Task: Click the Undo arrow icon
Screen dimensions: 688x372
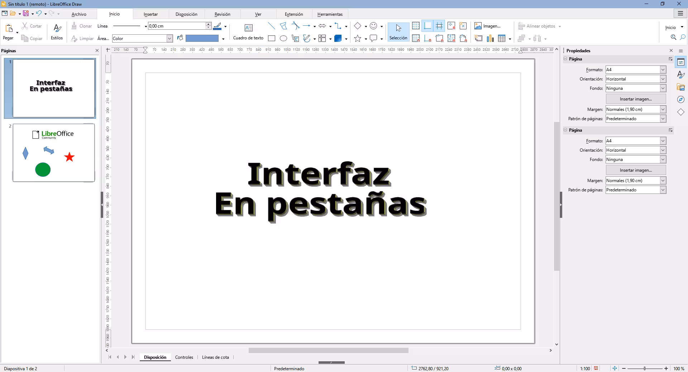Action: pos(39,14)
